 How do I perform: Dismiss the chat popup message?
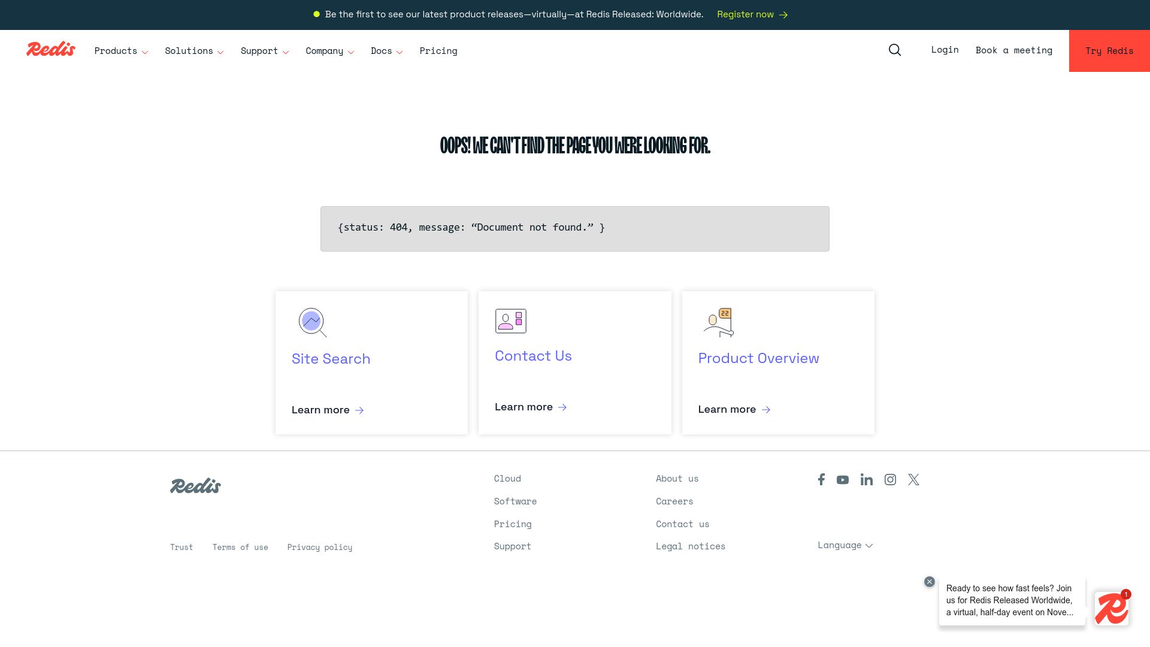pyautogui.click(x=930, y=582)
